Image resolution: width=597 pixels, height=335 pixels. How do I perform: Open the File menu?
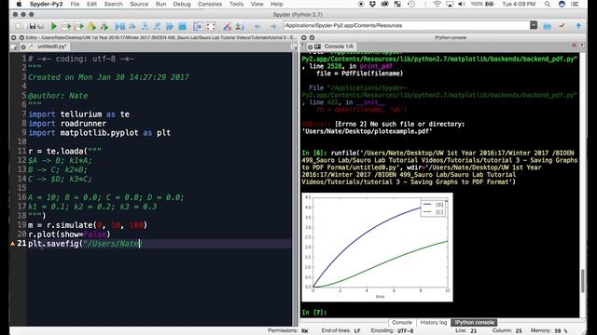[x=75, y=4]
